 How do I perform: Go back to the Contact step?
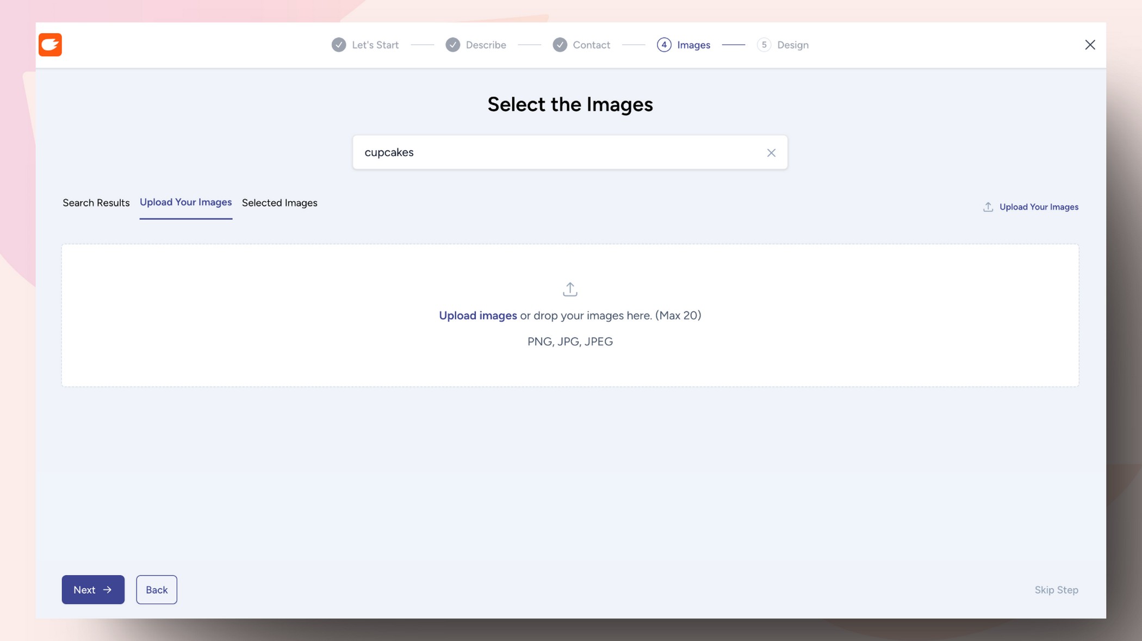click(x=156, y=589)
